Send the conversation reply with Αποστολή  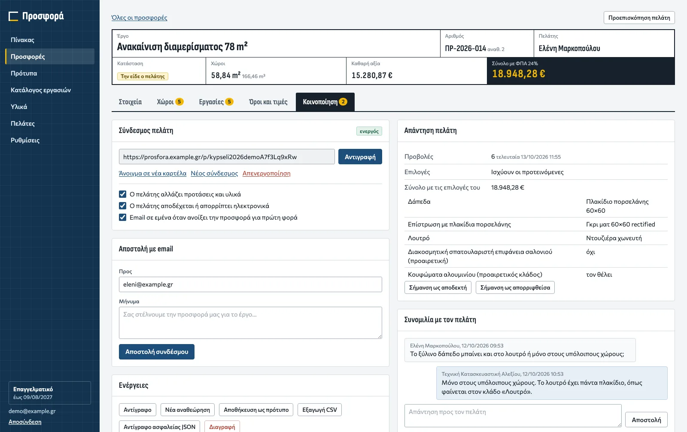tap(646, 420)
